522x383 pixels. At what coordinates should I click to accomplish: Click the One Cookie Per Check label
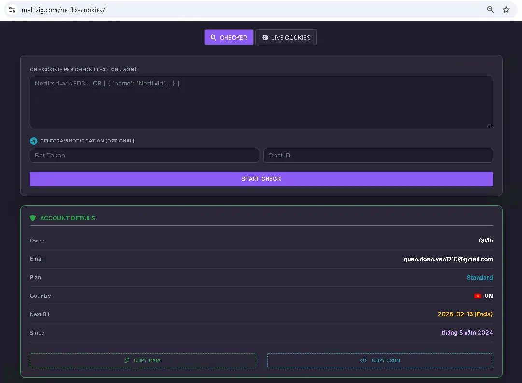coord(83,69)
